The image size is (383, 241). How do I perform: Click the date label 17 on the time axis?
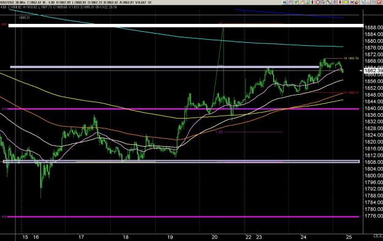[81, 237]
